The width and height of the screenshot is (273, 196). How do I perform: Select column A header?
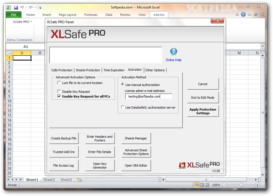(x=22, y=53)
